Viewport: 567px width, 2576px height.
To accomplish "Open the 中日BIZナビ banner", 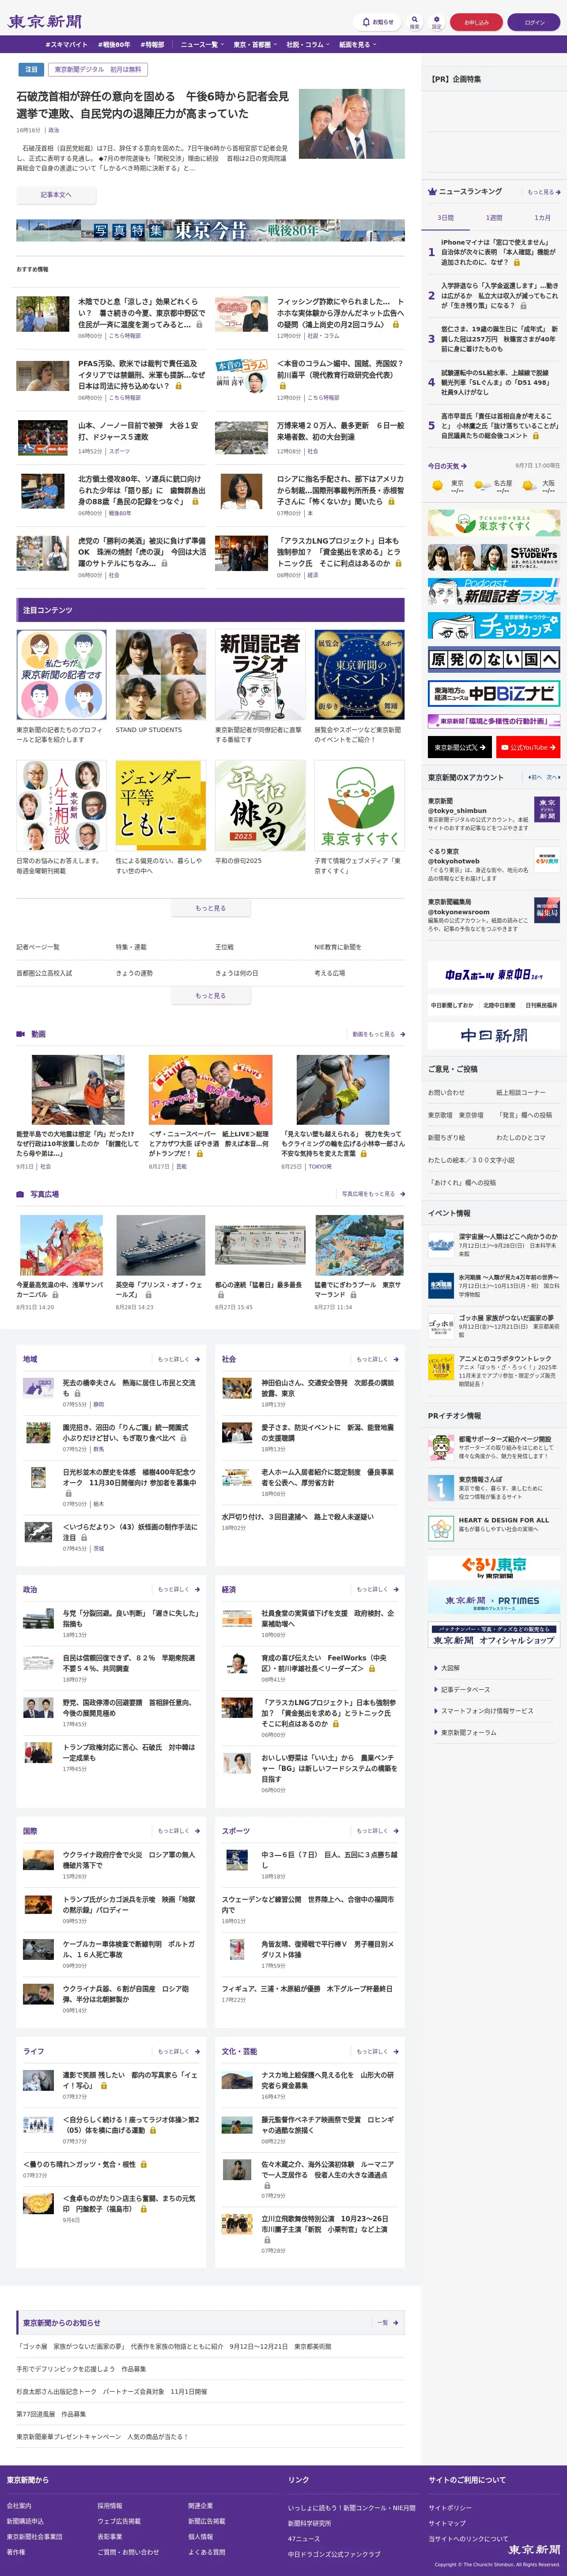I will [493, 693].
